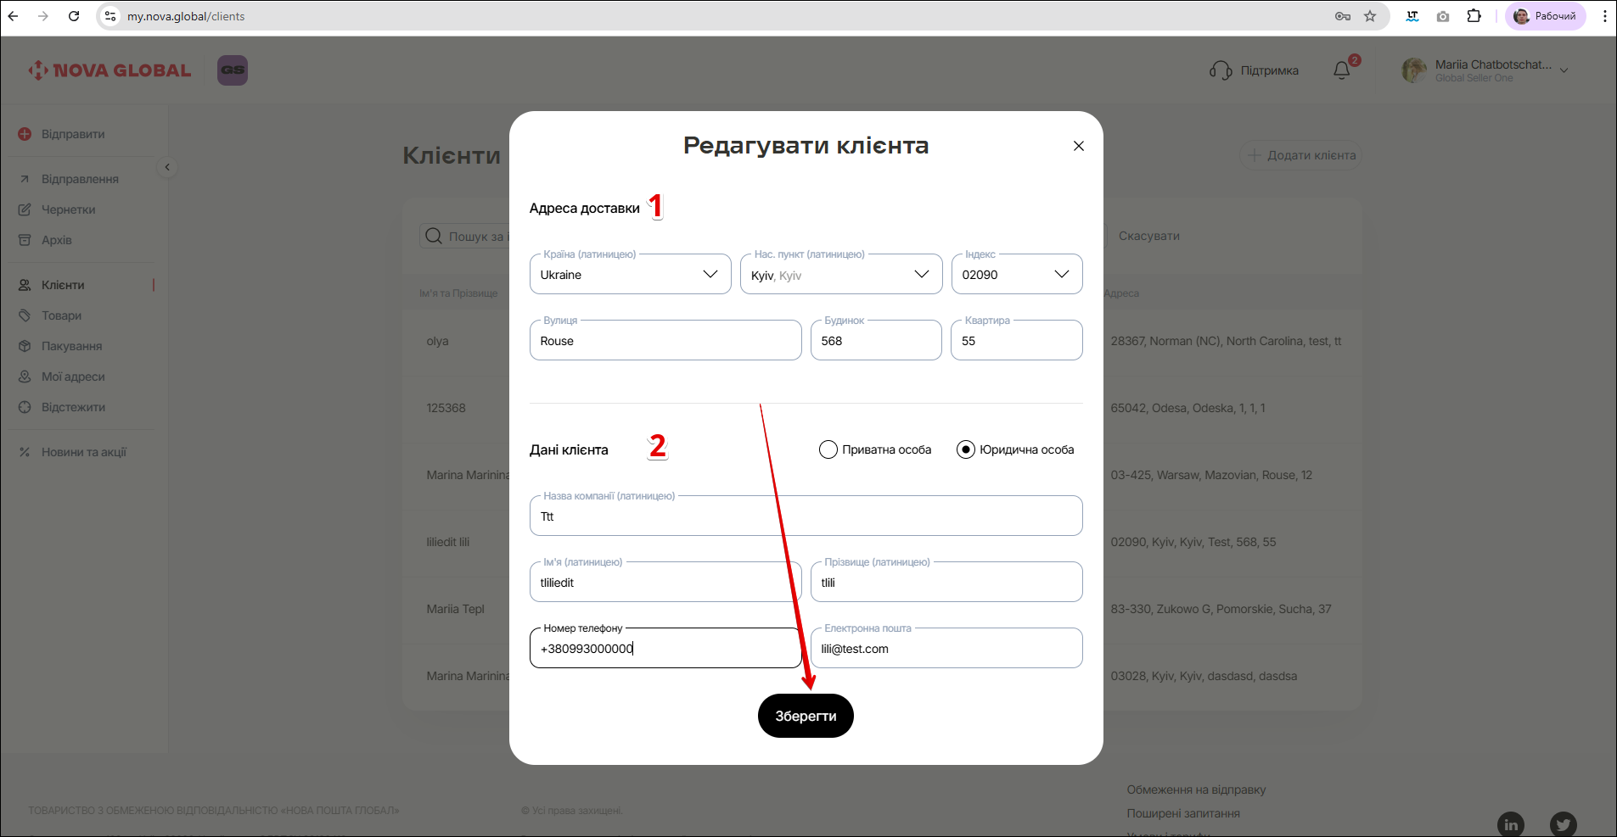This screenshot has height=837, width=1617.
Task: Click the Прізвище field with tlili
Action: pyautogui.click(x=946, y=582)
